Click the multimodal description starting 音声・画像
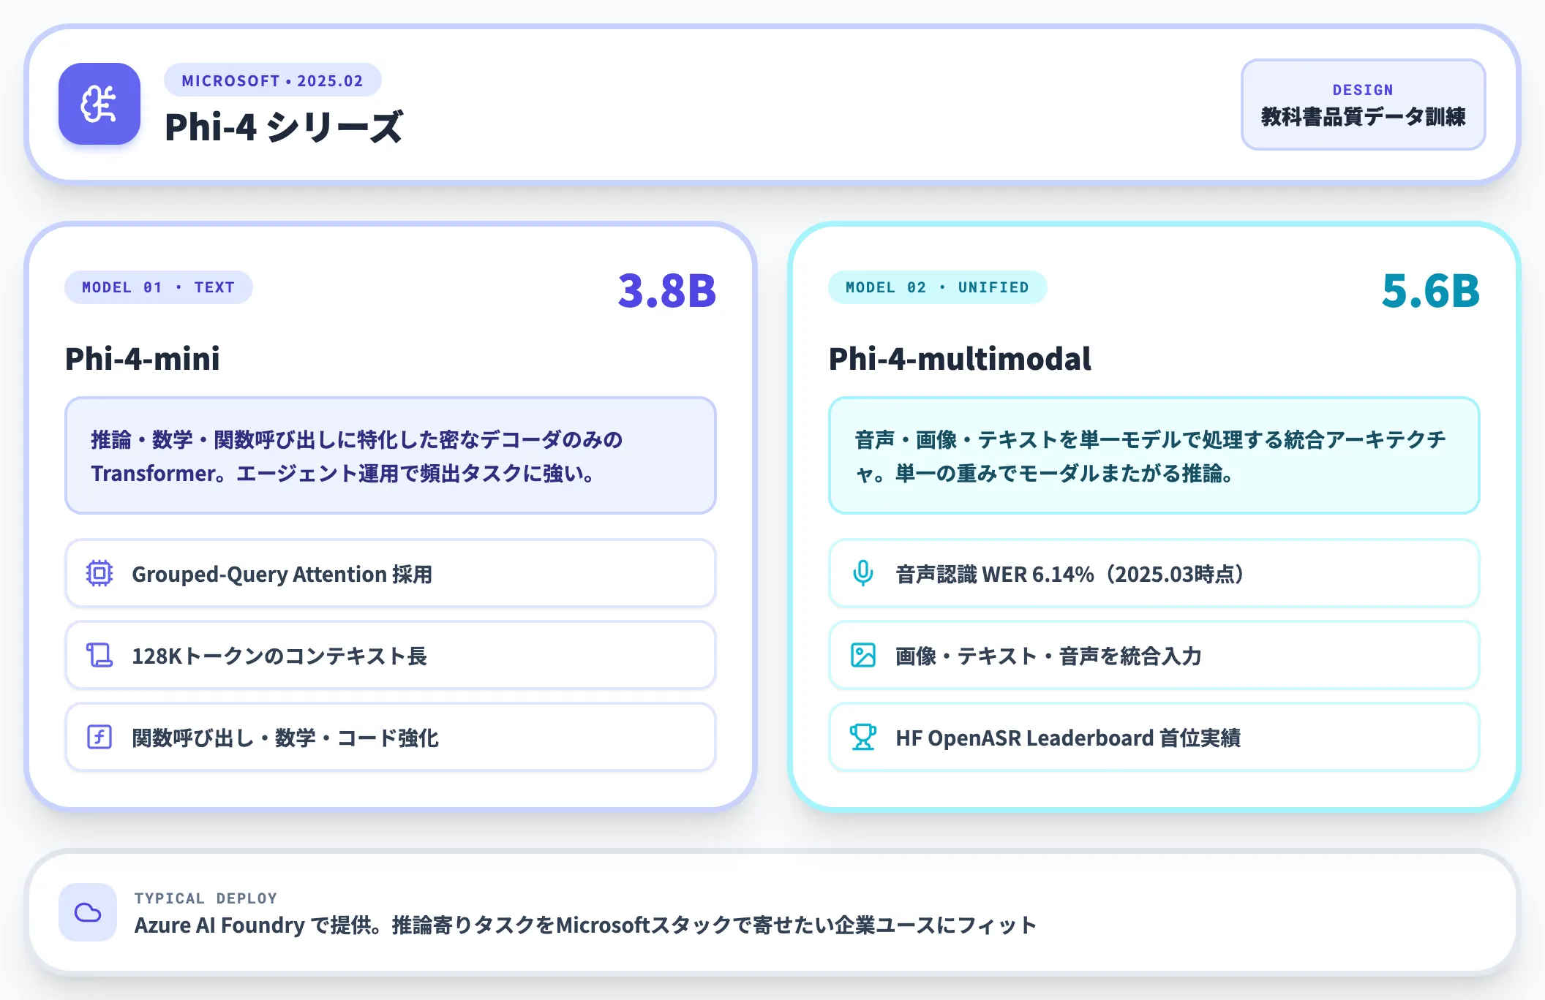This screenshot has width=1545, height=1000. 1154,456
